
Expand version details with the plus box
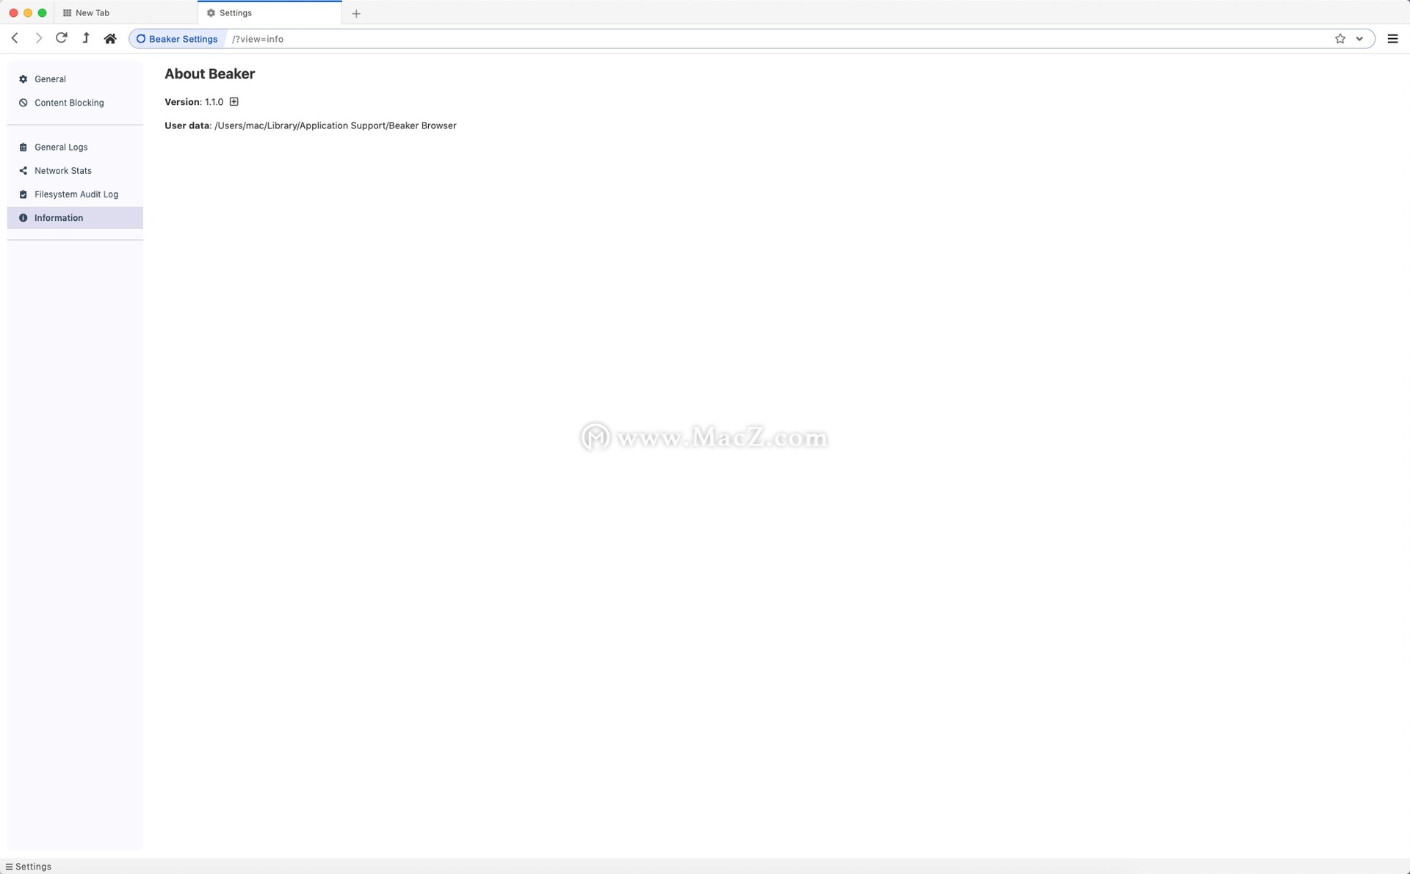pos(234,101)
